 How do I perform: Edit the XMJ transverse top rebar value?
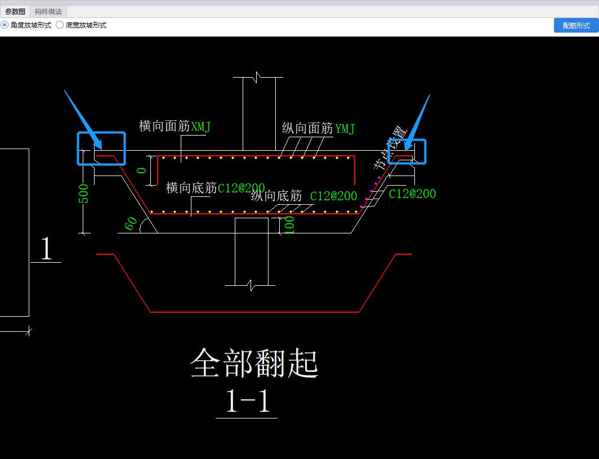(200, 127)
